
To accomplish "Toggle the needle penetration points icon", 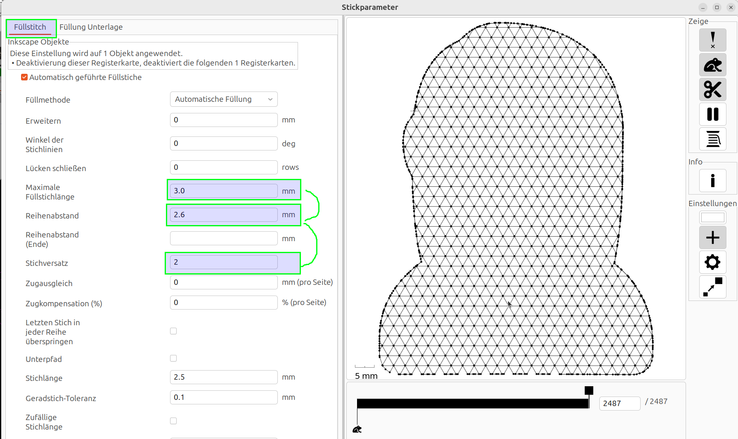I will (712, 40).
